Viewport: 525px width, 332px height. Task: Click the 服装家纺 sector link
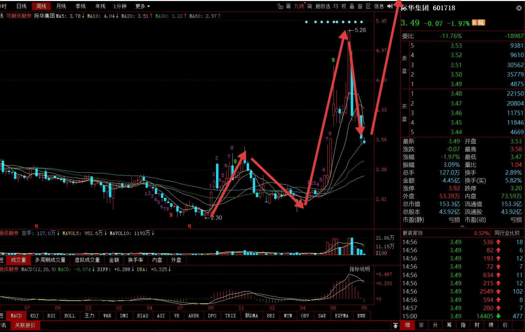pos(412,233)
